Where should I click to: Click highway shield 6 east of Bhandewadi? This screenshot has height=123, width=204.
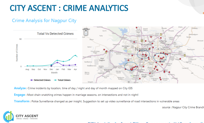pyautogui.click(x=185, y=56)
